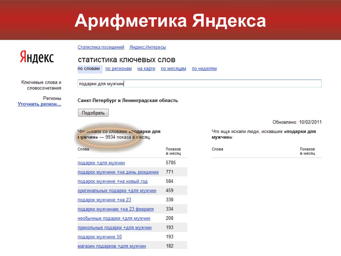Switch to the по месяцам tab
The width and height of the screenshot is (341, 256).
pos(173,69)
